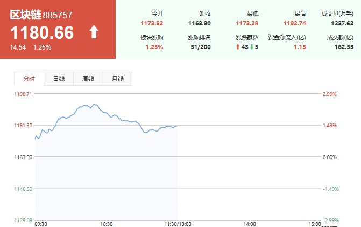Image resolution: width=361 pixels, height=227 pixels.
Task: Select the 分时 intraday tab
Action: pyautogui.click(x=29, y=79)
